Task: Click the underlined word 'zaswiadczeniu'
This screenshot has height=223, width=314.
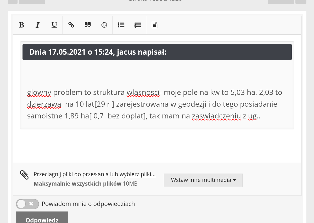Action: pos(216,116)
